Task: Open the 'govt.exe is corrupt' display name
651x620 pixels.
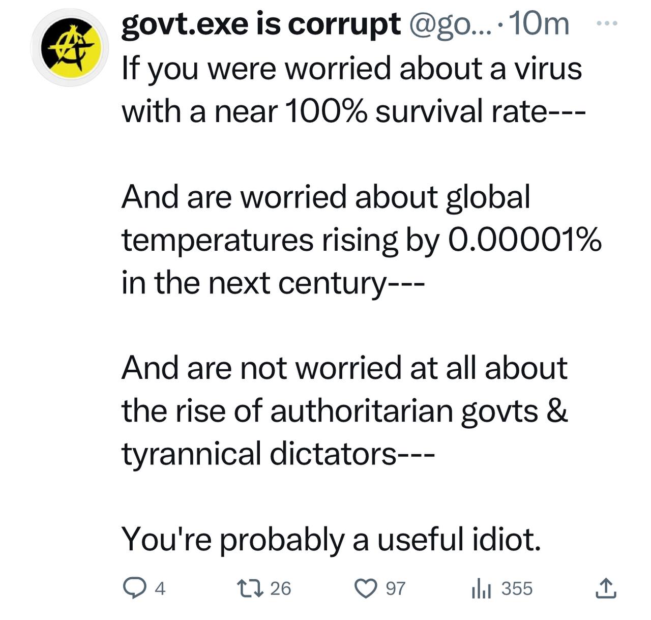Action: click(x=261, y=24)
